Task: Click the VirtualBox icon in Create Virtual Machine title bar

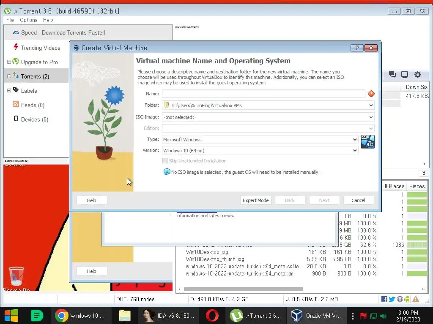Action: coord(76,48)
